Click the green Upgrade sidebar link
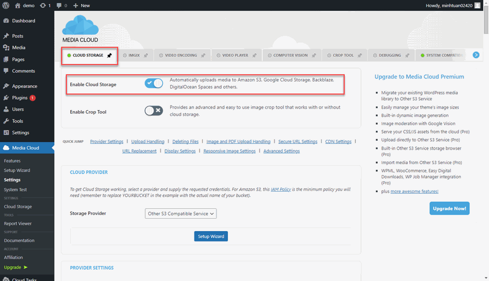This screenshot has width=489, height=281. [x=16, y=267]
